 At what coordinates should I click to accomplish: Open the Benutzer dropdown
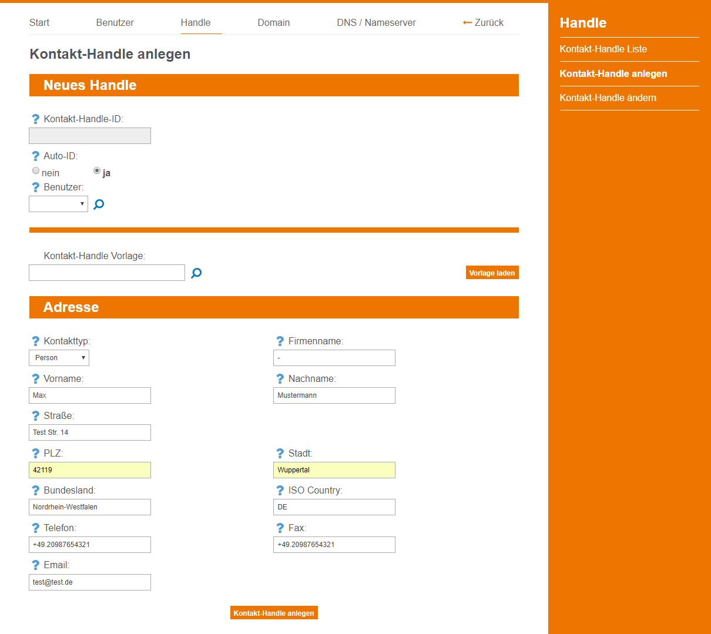58,204
